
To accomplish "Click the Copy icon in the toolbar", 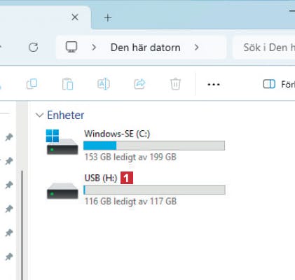I will point(32,84).
